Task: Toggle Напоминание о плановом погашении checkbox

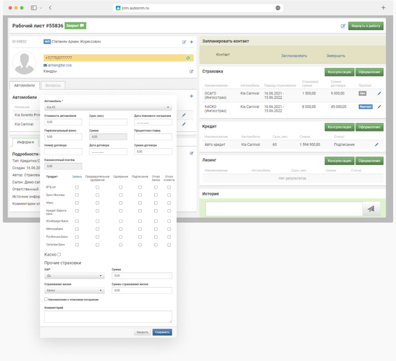Action: [x=46, y=300]
